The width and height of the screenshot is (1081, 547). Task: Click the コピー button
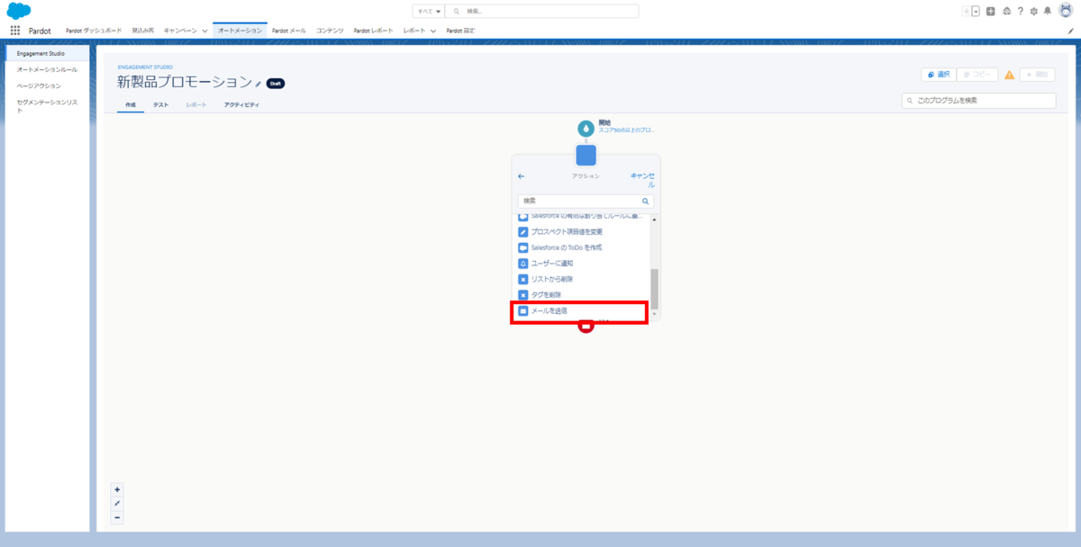coord(977,75)
